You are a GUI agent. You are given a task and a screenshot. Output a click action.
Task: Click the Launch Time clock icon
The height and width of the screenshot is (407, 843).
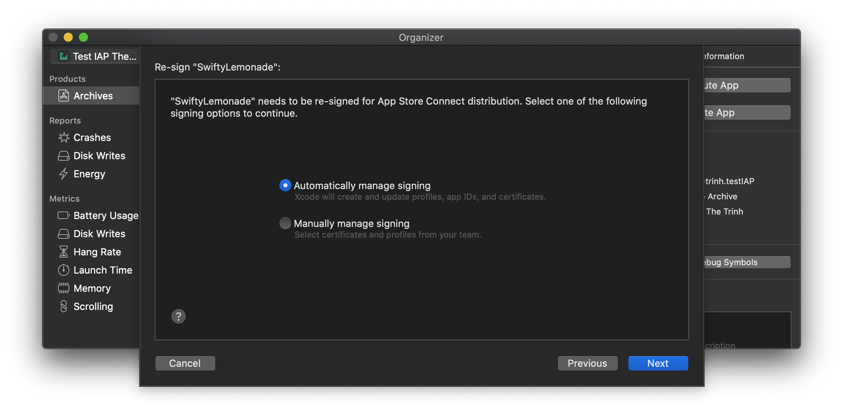(63, 270)
